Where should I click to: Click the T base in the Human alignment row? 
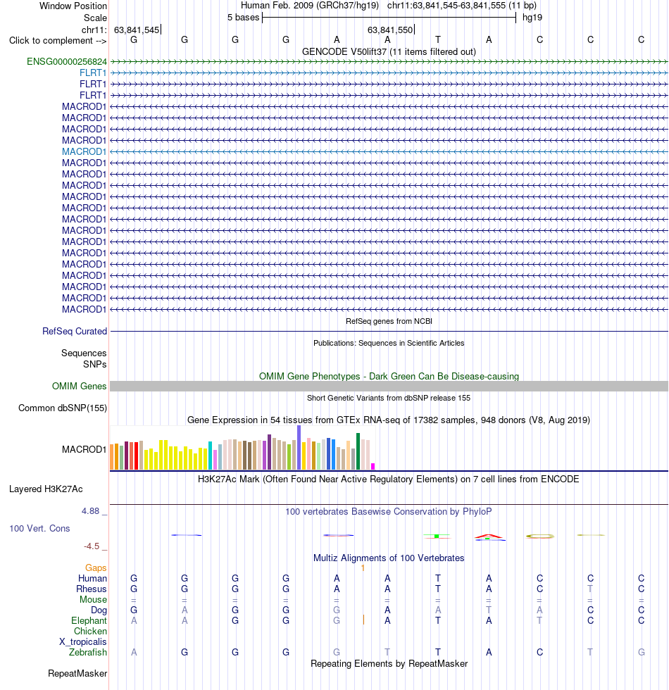point(438,579)
